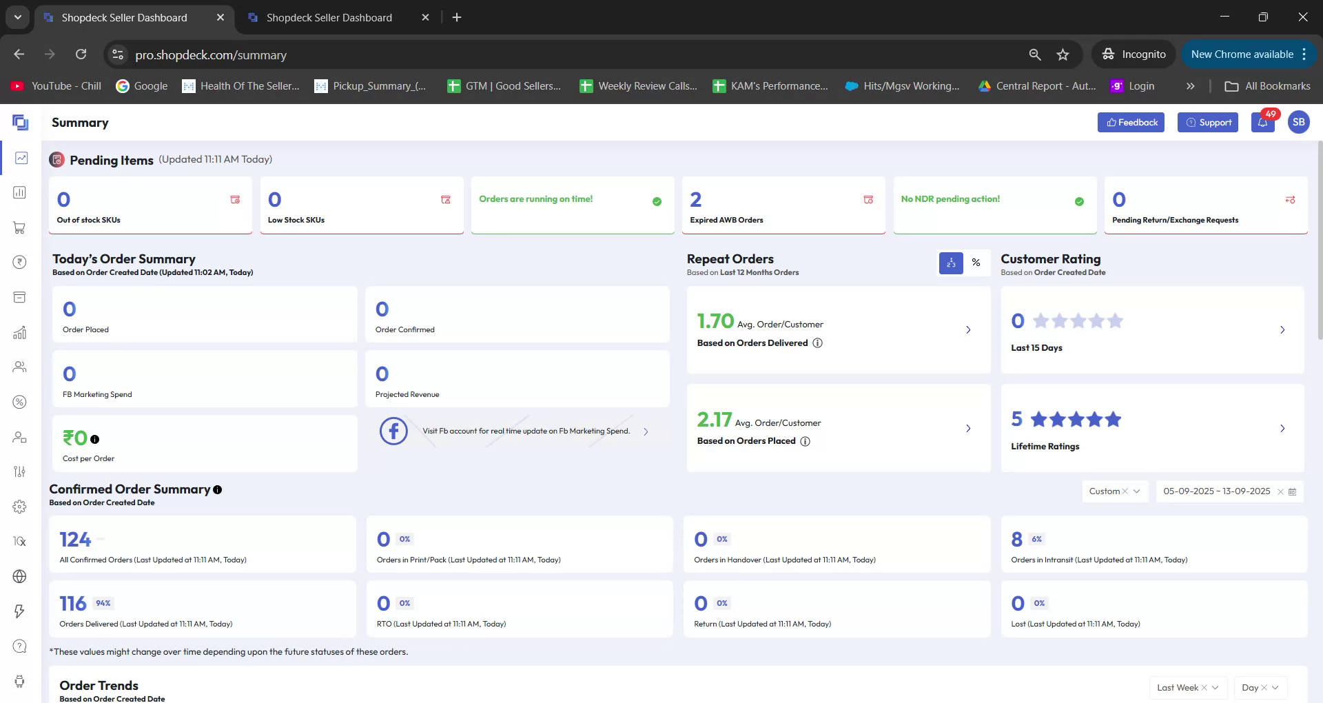Click the lightning bolt sidebar icon

point(19,611)
